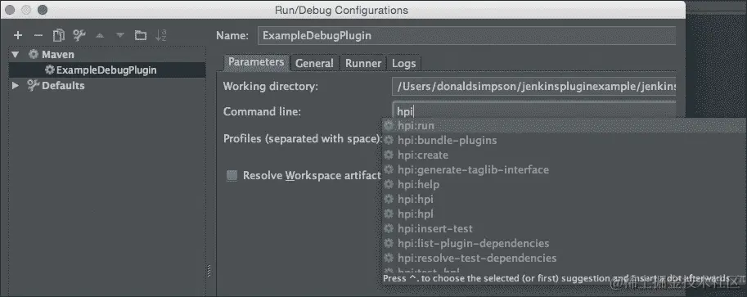Choose hpi:resolve-test-dependencies suggestion

[565, 259]
